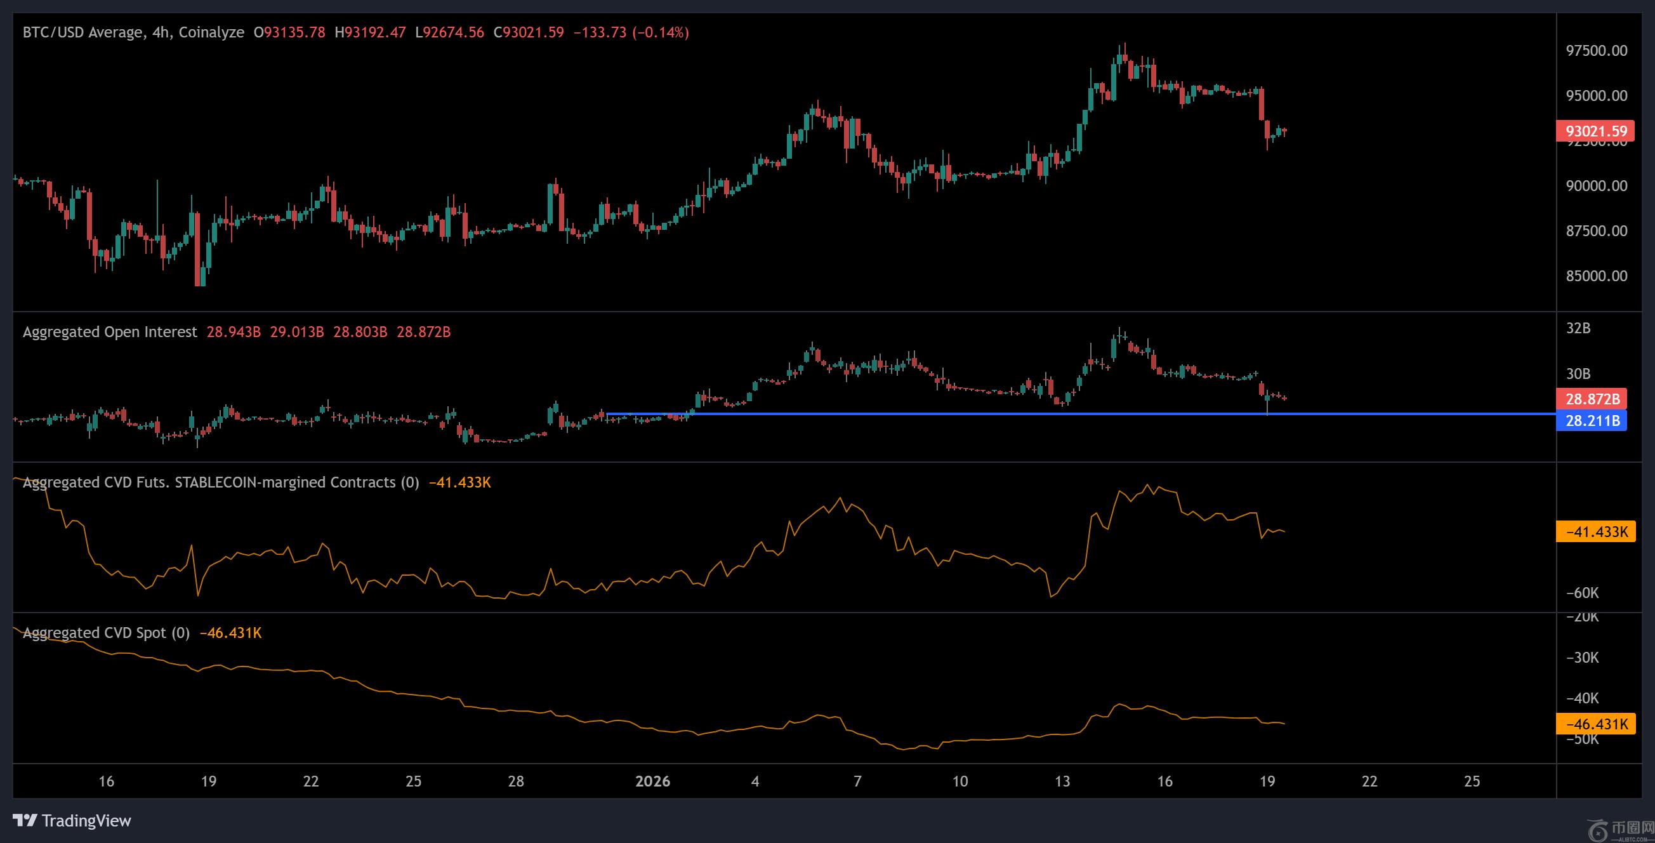The height and width of the screenshot is (843, 1655).
Task: Click the 97500.00 price axis label
Action: (x=1597, y=51)
